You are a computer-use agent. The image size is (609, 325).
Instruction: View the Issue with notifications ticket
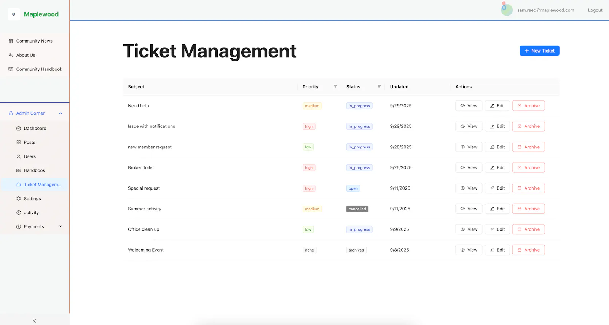coord(469,126)
